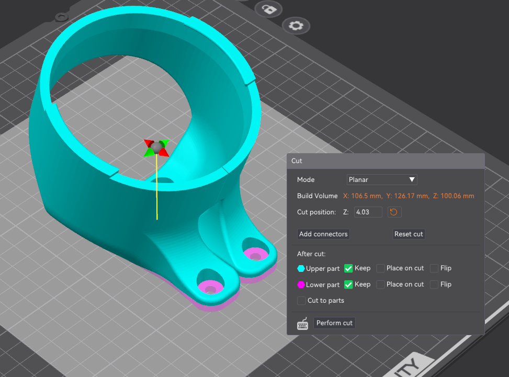Screen dimensions: 509x377
Task: Click the Add connectors button
Action: point(323,234)
